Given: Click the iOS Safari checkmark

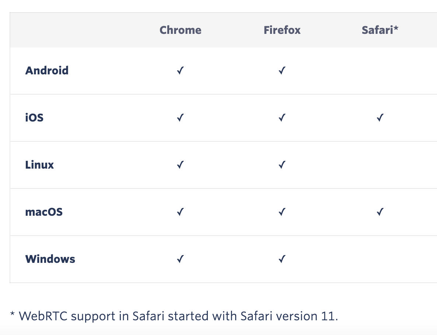Looking at the screenshot, I should tap(380, 117).
